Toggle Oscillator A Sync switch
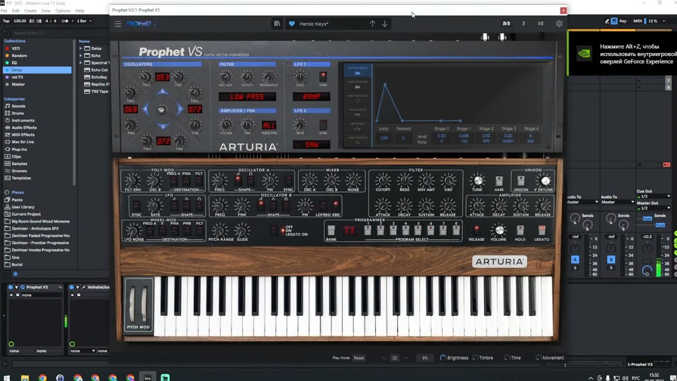This screenshot has height=381, width=677. [288, 180]
